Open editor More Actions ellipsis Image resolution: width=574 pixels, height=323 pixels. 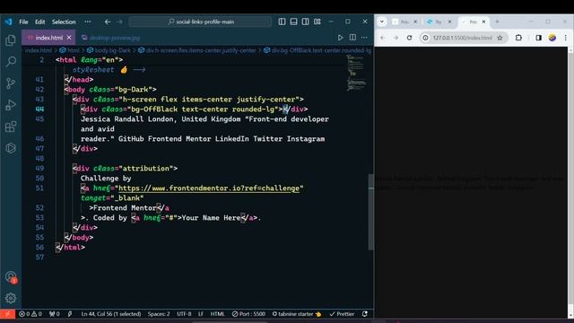[x=364, y=38]
